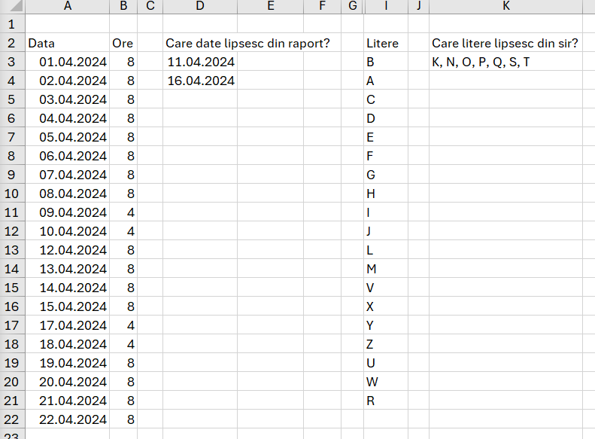Select the 'Care litere lipsesc din sir?' cell
This screenshot has height=439, width=595.
click(x=505, y=43)
